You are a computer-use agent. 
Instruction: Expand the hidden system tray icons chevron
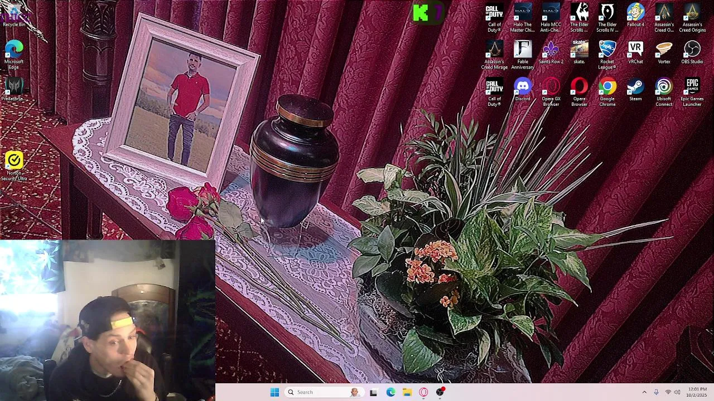click(x=644, y=392)
